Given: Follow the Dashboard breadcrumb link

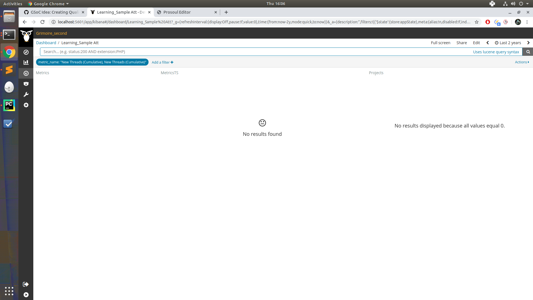Looking at the screenshot, I should click(46, 42).
